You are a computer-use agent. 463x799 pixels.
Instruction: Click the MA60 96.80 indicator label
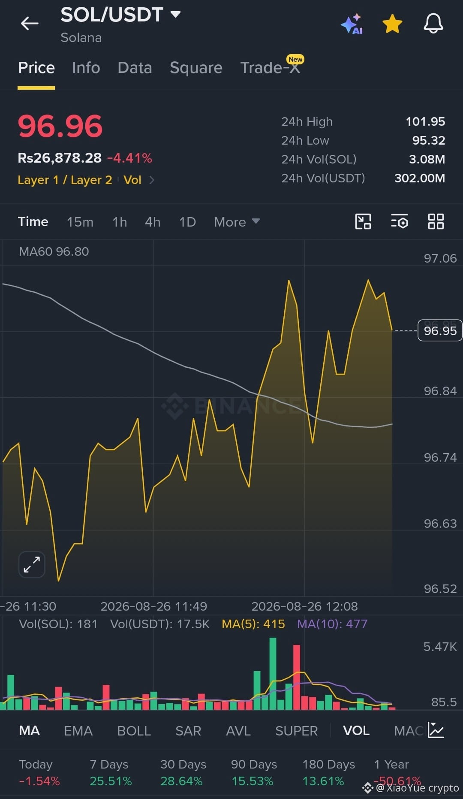pos(54,251)
